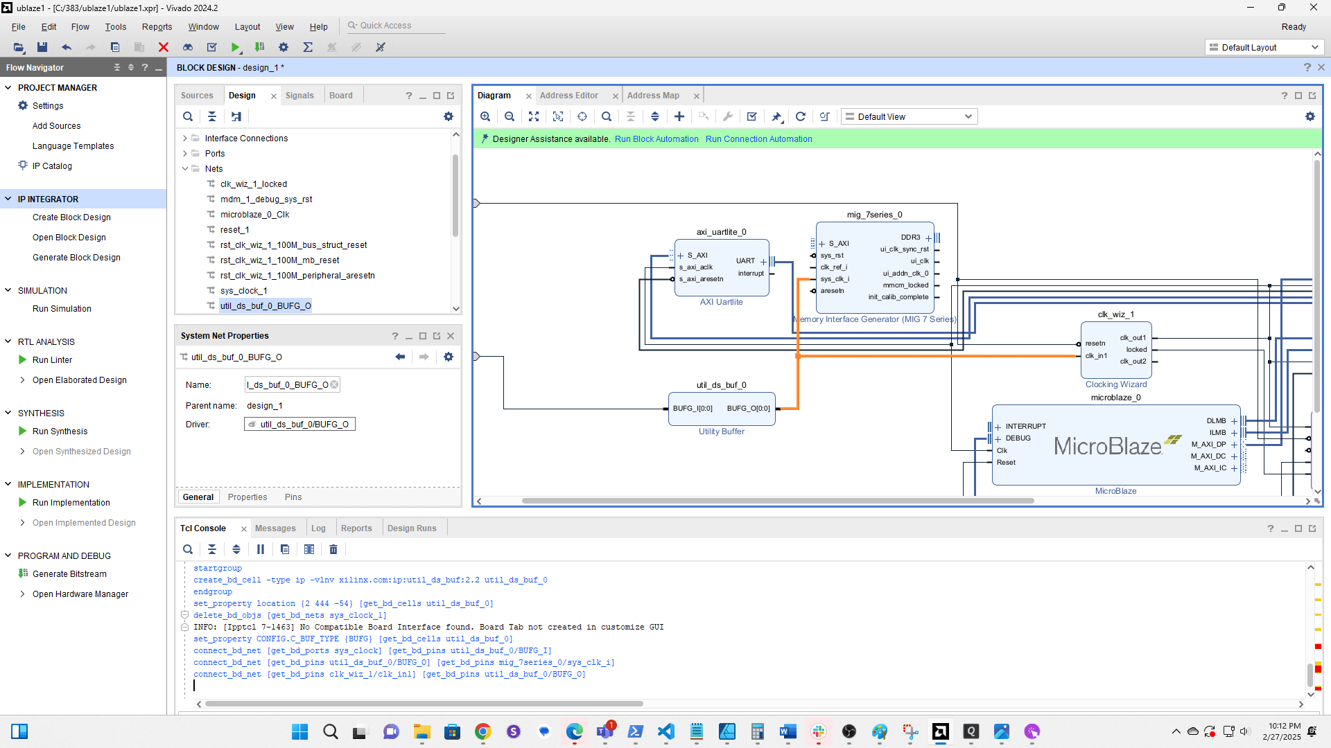Regenerate layout with the refresh icon

pyautogui.click(x=800, y=116)
